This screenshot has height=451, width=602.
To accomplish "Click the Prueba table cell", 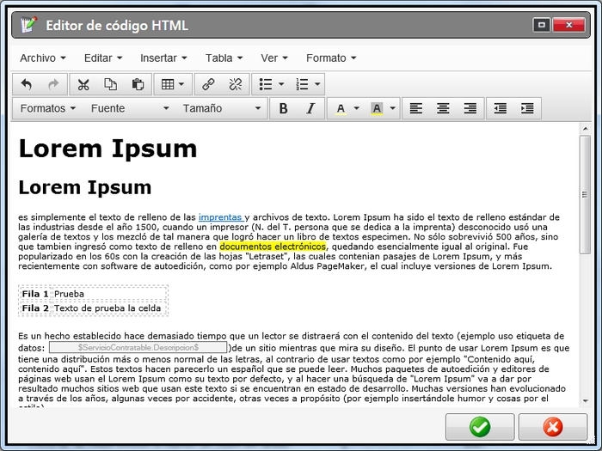I will (109, 294).
